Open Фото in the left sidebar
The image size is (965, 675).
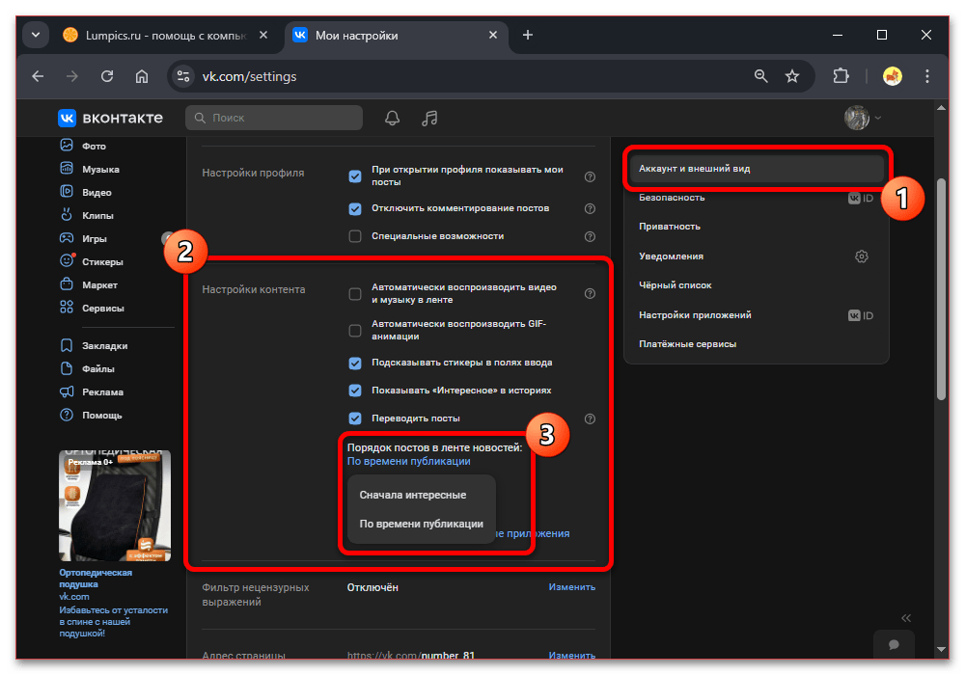pos(94,146)
